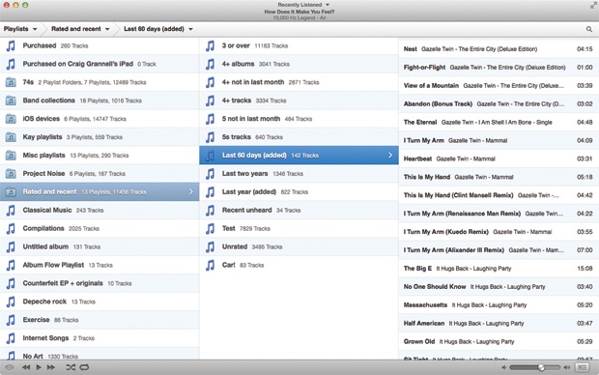
Task: Click the Album Flow Playlist icon
Action: point(11,265)
